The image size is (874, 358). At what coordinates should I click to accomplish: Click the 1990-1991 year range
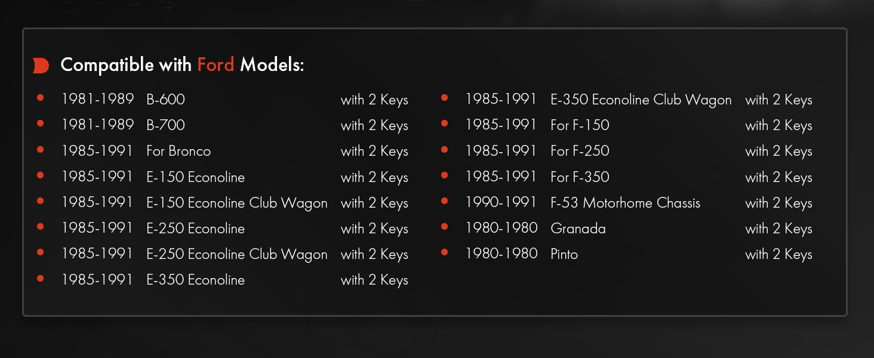click(x=501, y=203)
